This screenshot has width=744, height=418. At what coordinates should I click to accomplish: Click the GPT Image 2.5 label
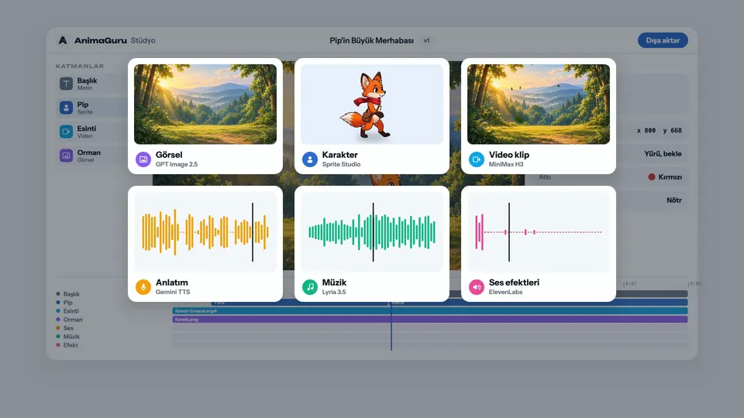point(177,164)
